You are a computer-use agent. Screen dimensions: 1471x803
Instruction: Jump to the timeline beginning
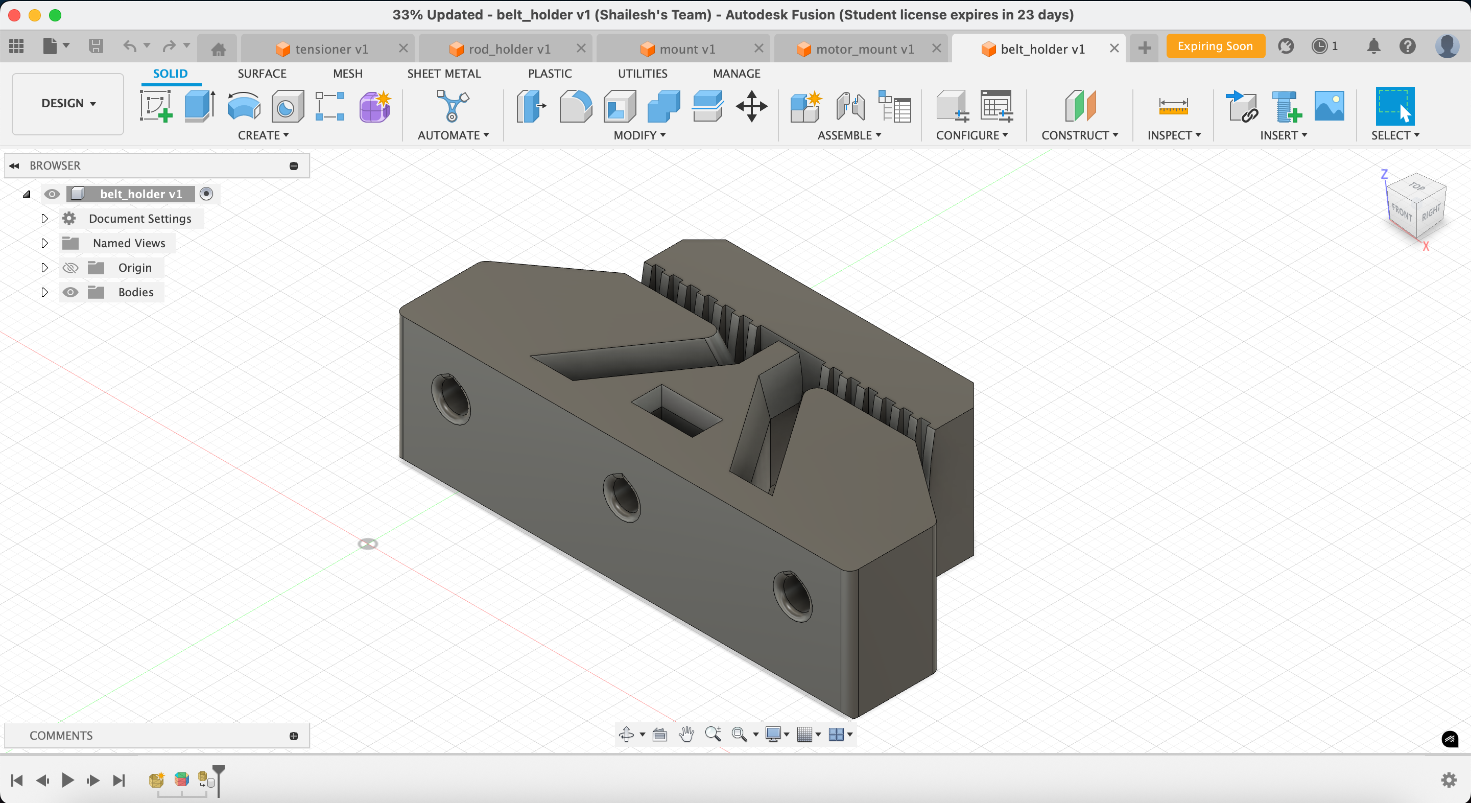[16, 780]
